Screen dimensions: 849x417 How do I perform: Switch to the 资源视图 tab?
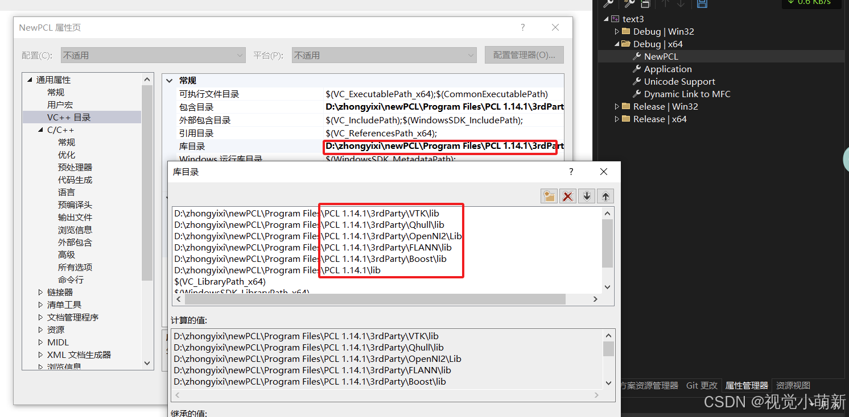point(793,385)
